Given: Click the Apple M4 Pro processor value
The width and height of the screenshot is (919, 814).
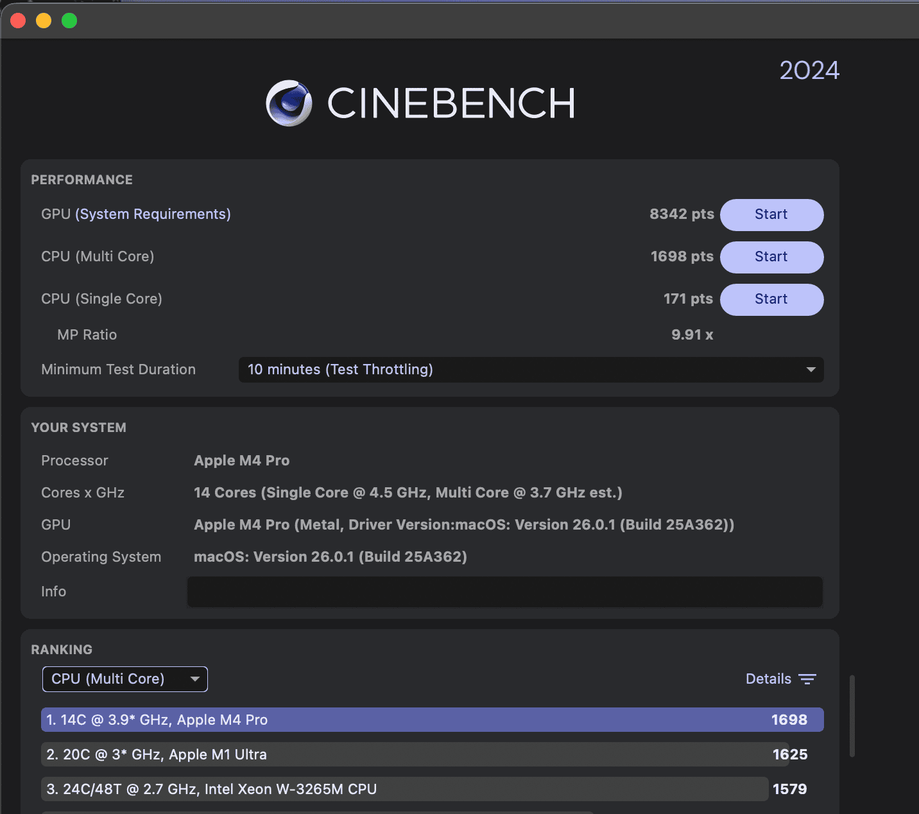Looking at the screenshot, I should coord(242,461).
